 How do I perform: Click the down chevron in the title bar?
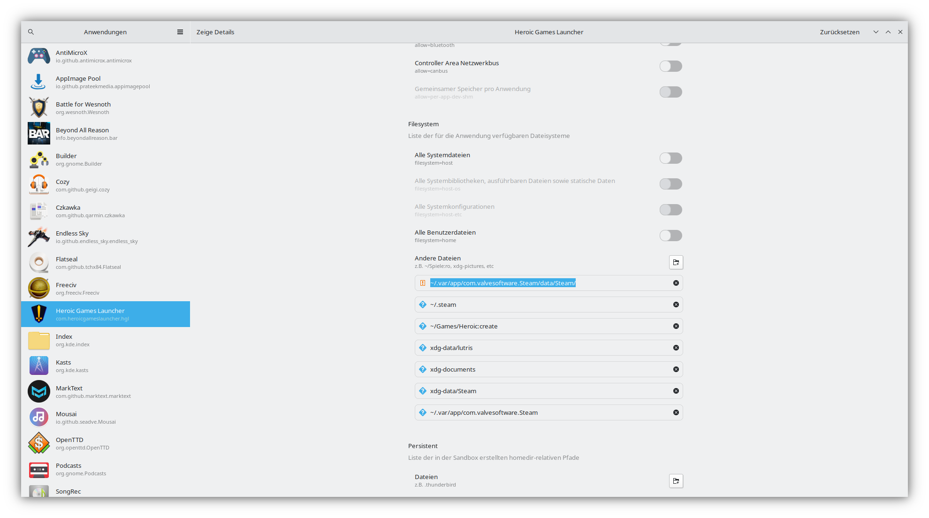pos(876,32)
